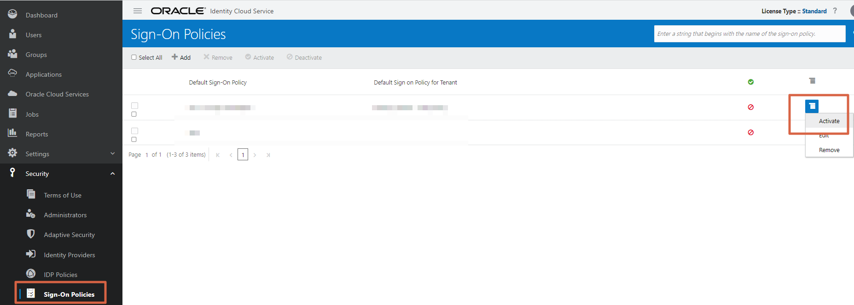Click the Adaptive Security shield icon
The height and width of the screenshot is (305, 854).
31,234
